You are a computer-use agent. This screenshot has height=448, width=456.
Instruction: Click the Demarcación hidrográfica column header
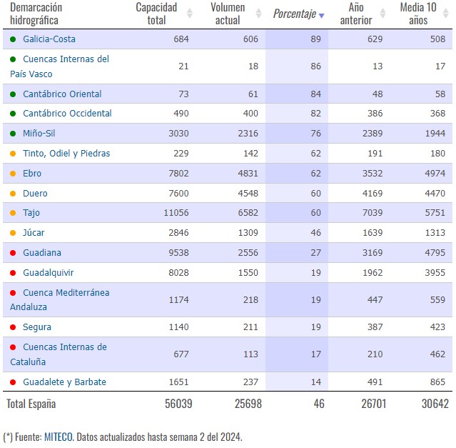pyautogui.click(x=36, y=14)
